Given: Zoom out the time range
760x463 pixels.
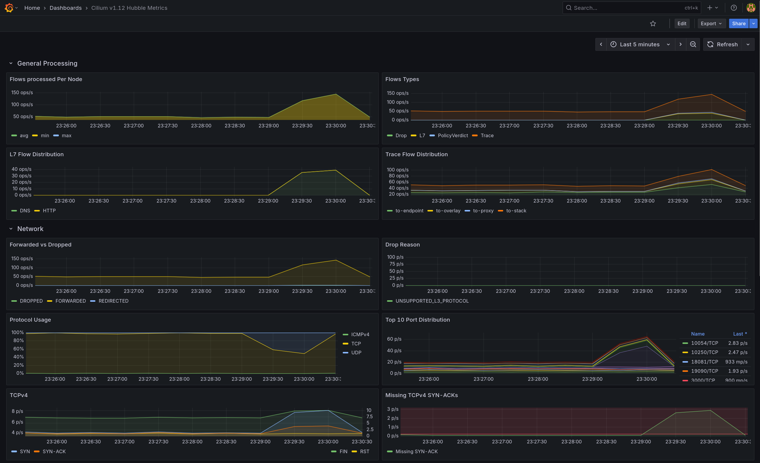Looking at the screenshot, I should pos(693,44).
